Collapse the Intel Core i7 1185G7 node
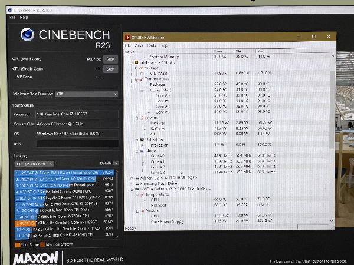The height and width of the screenshot is (265, 354). (x=131, y=62)
